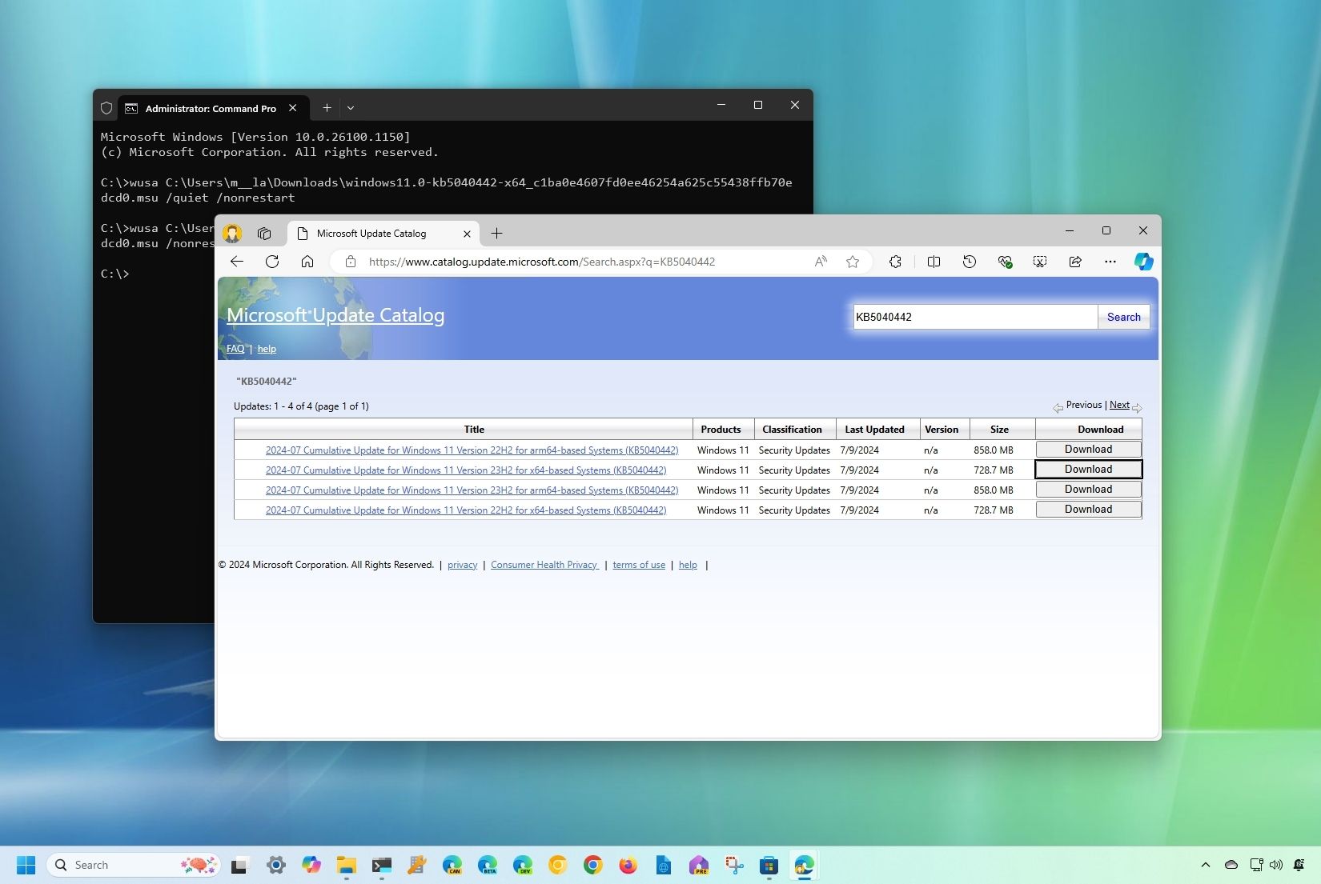The height and width of the screenshot is (884, 1321).
Task: Open Settings and more ellipsis menu
Action: 1110,262
